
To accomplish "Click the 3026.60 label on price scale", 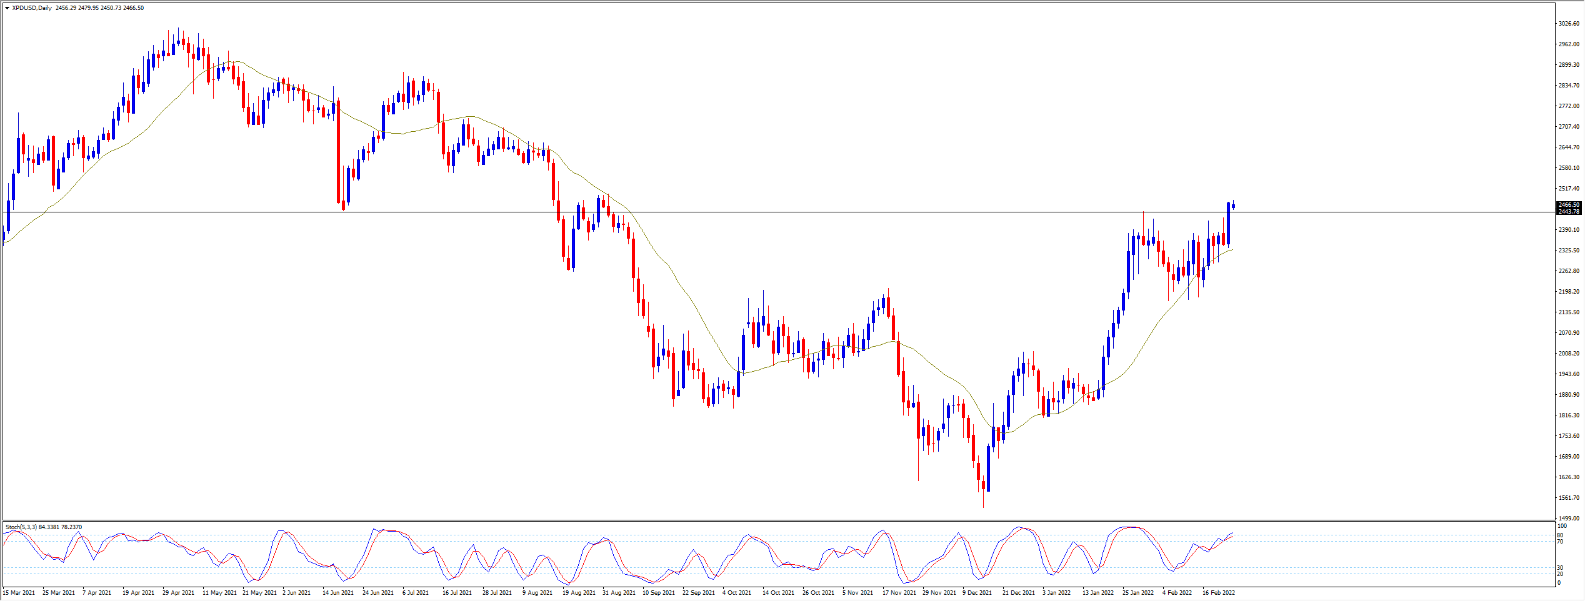I will pos(1569,24).
